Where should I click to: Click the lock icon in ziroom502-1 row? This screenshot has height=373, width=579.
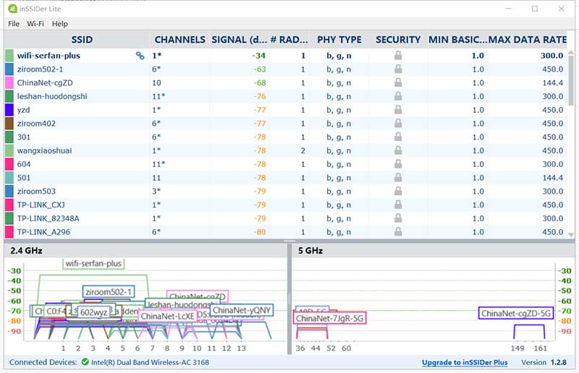click(x=398, y=69)
